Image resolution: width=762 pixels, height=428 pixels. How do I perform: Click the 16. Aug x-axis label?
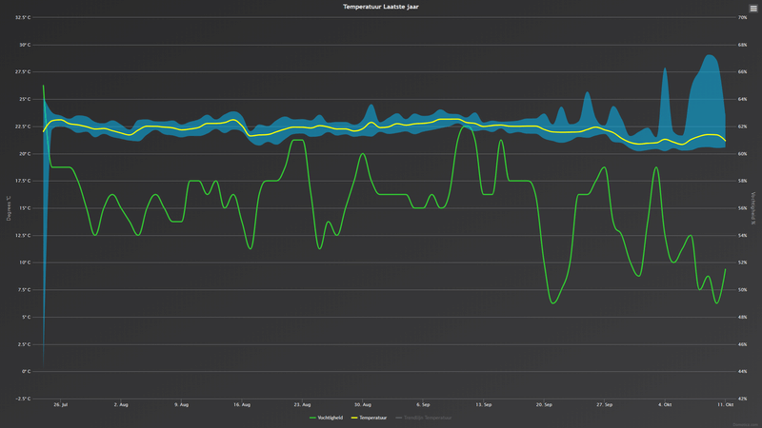(x=242, y=404)
